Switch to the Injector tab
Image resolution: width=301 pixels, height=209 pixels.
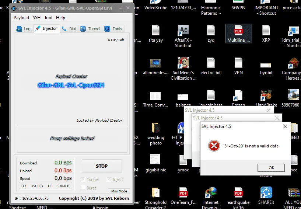click(x=47, y=28)
